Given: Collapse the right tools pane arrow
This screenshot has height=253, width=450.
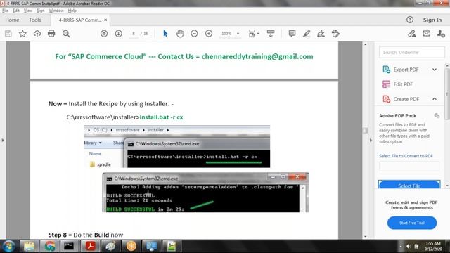Looking at the screenshot, I should (371, 141).
